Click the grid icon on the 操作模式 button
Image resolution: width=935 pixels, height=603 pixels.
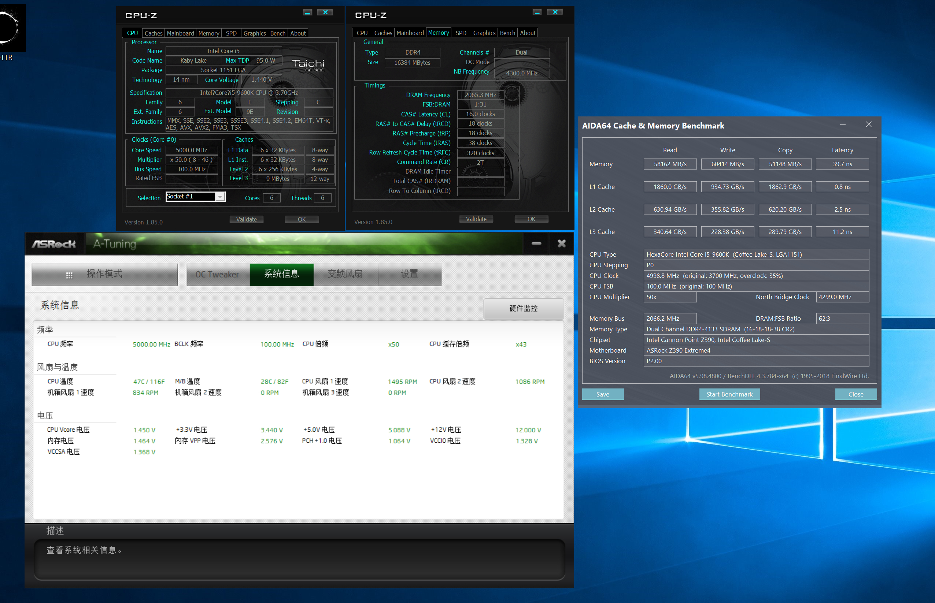(69, 275)
